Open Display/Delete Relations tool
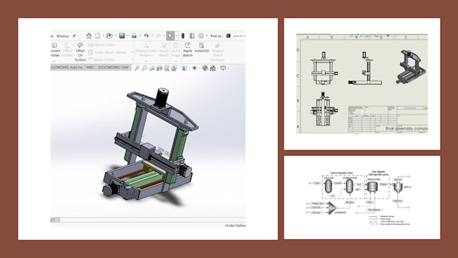 pos(146,50)
